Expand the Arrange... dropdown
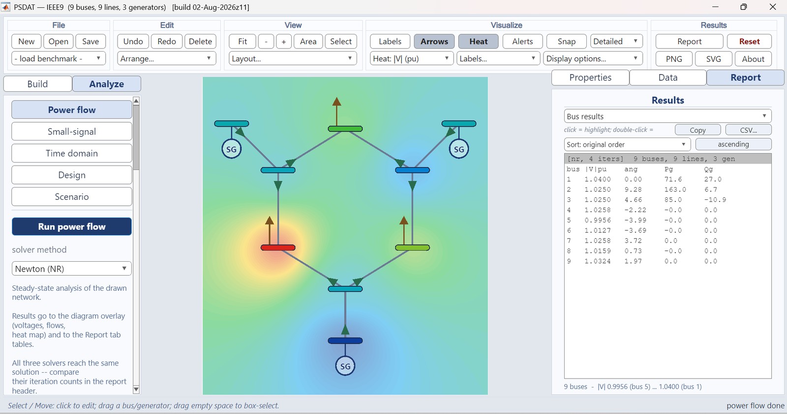The height and width of the screenshot is (414, 787). [x=167, y=58]
